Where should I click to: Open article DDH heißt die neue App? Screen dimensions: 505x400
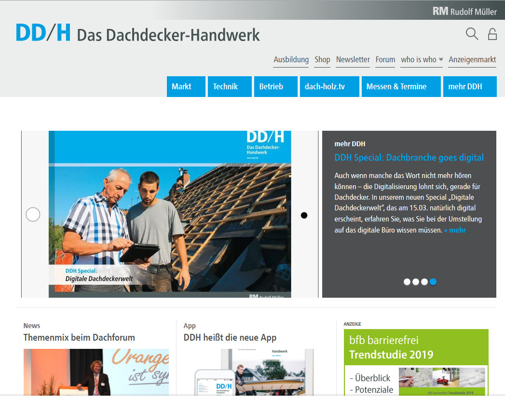click(x=230, y=338)
